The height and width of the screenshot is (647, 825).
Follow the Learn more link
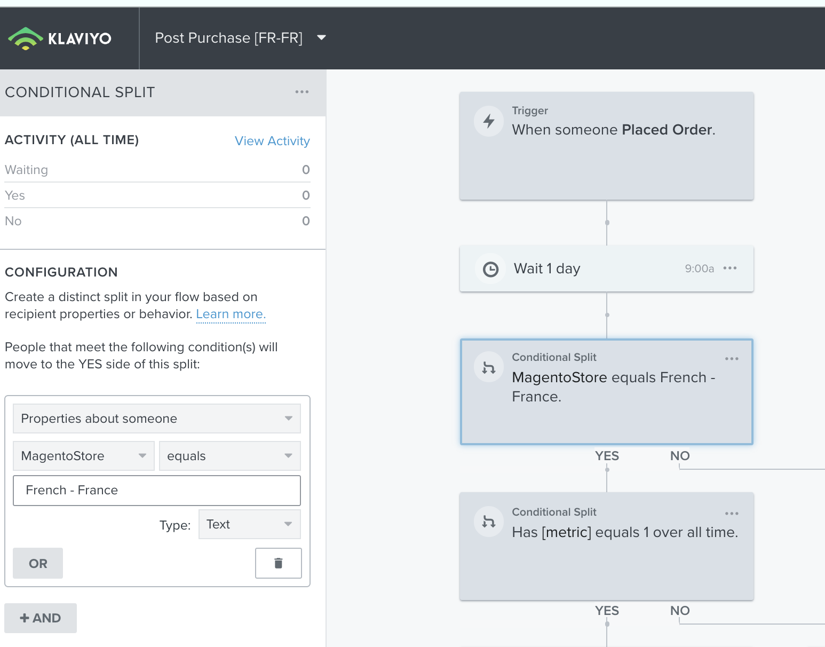tap(231, 314)
